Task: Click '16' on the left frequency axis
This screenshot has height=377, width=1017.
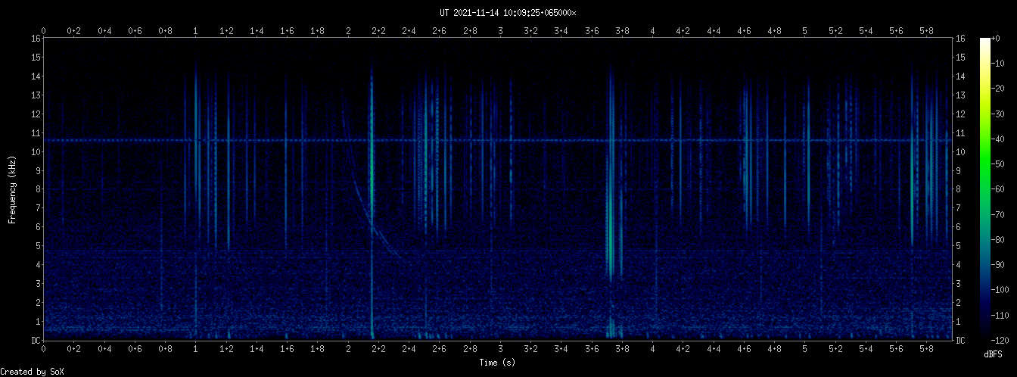Action: [36, 39]
